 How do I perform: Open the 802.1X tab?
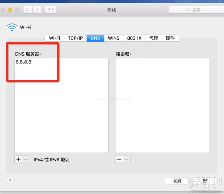point(134,38)
